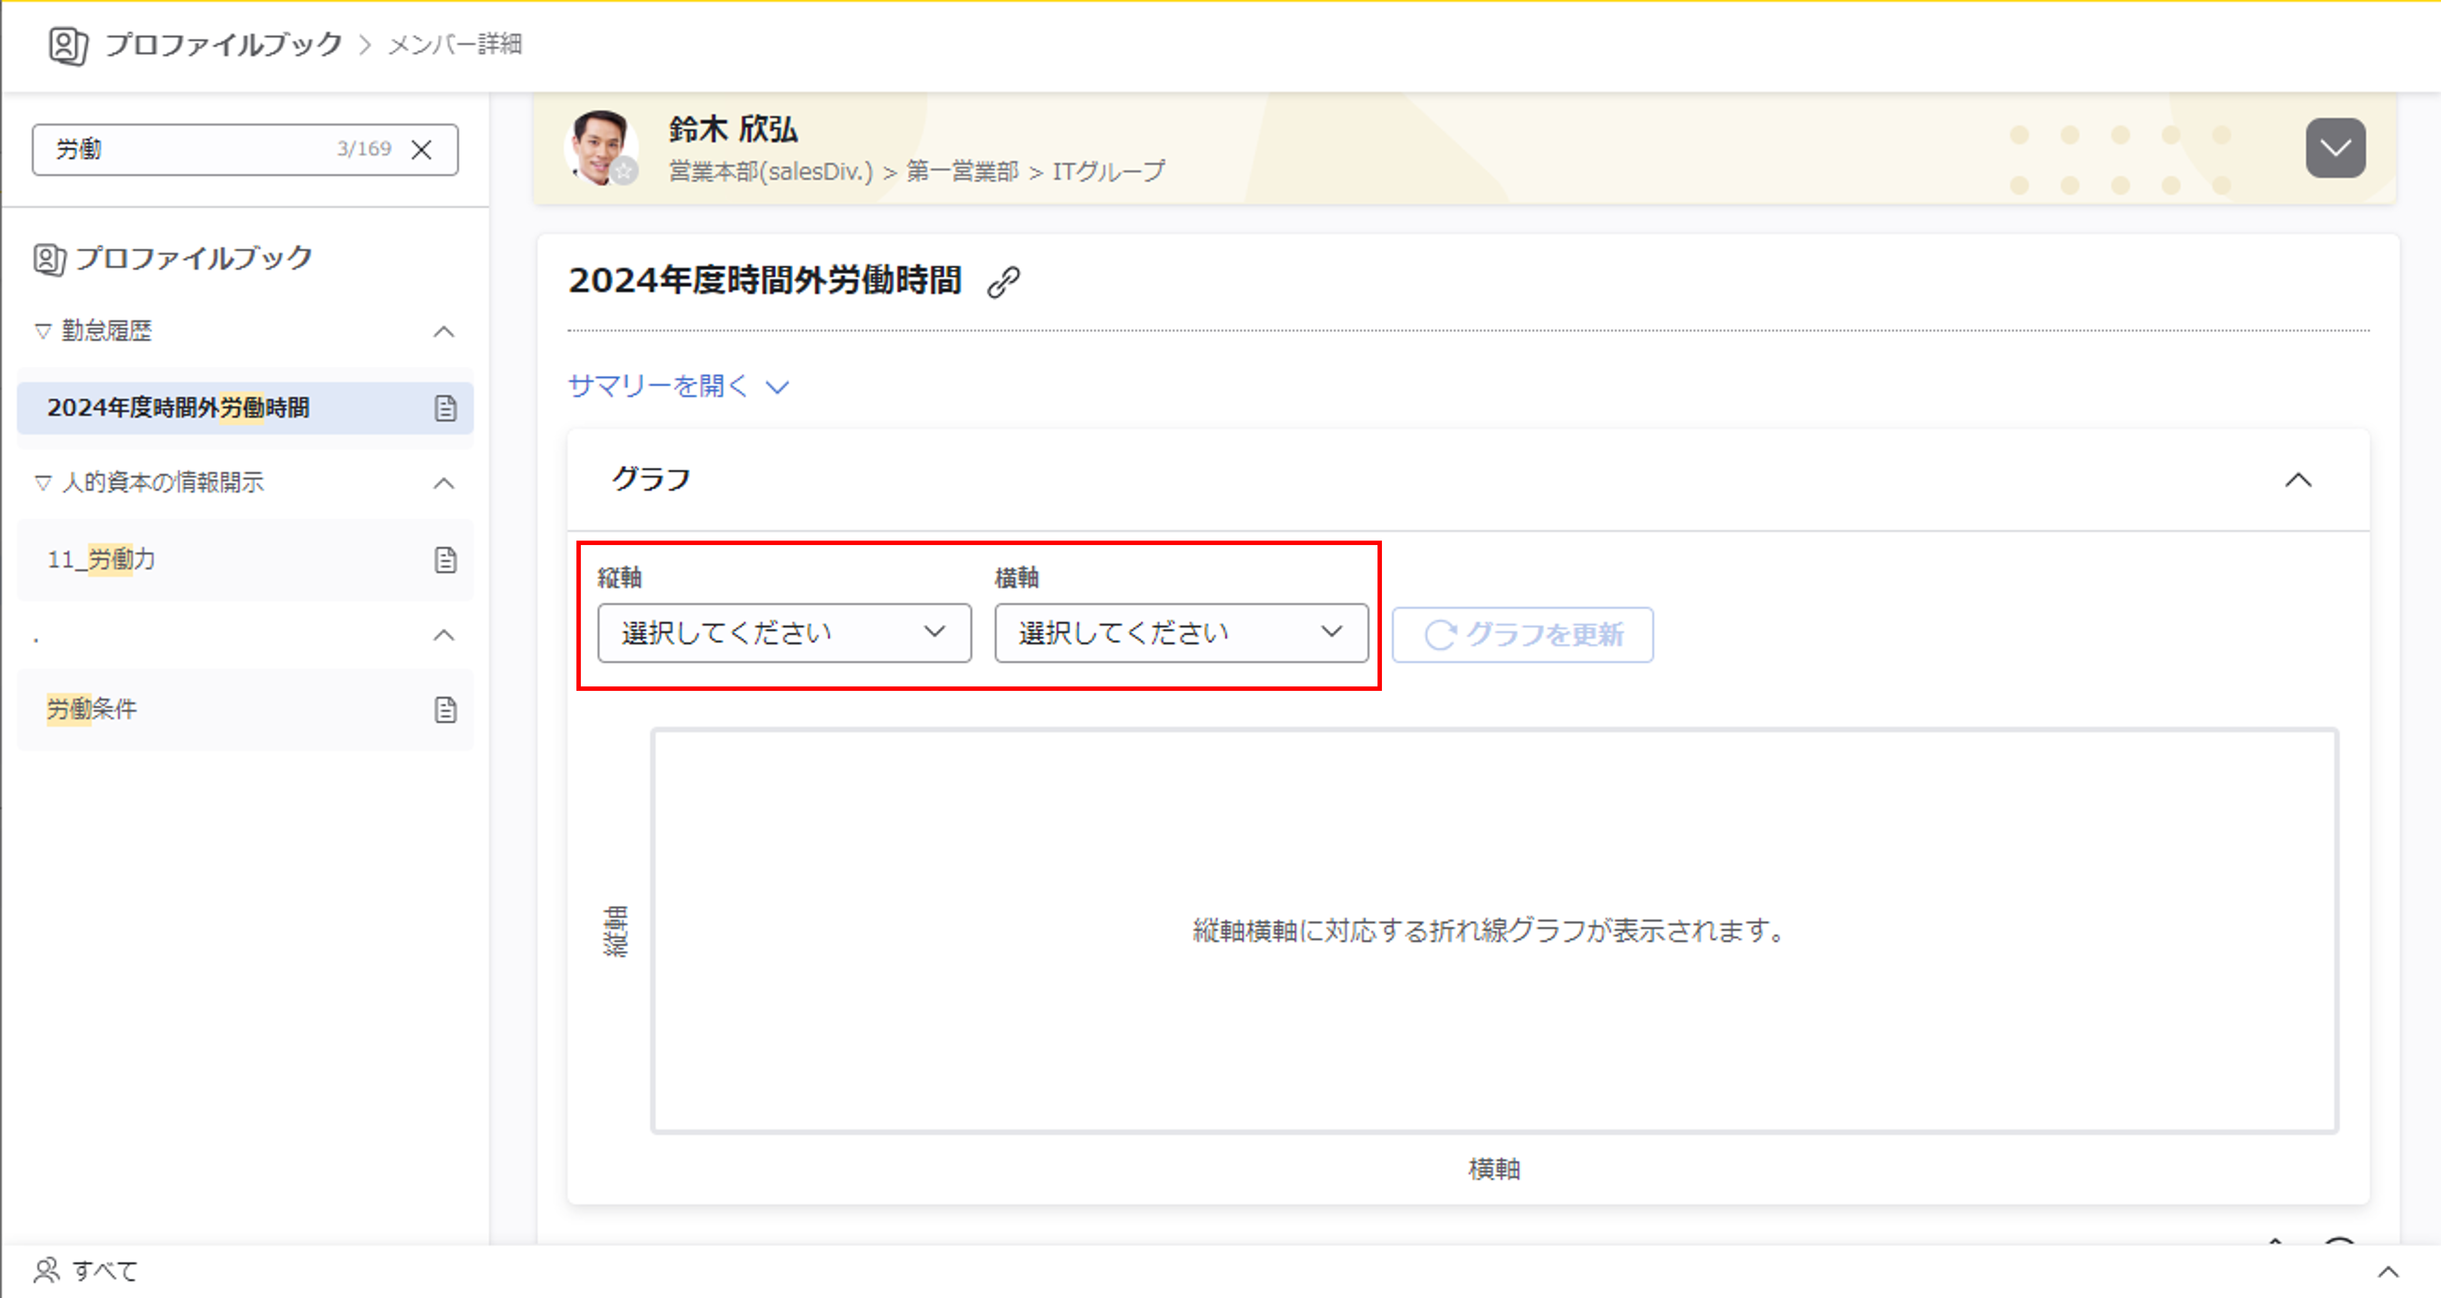Open the 横軸 dropdown
The image size is (2441, 1298).
[1181, 633]
